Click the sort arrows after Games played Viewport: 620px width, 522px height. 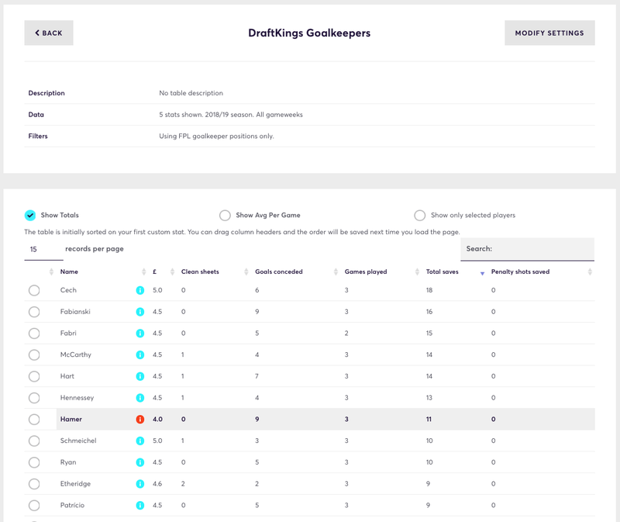[417, 271]
